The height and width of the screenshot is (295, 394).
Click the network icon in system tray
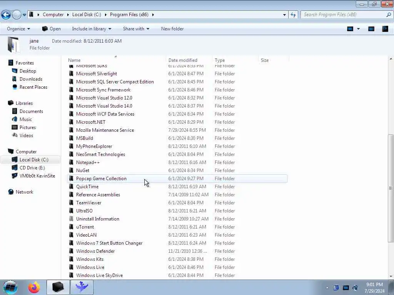tap(346, 288)
